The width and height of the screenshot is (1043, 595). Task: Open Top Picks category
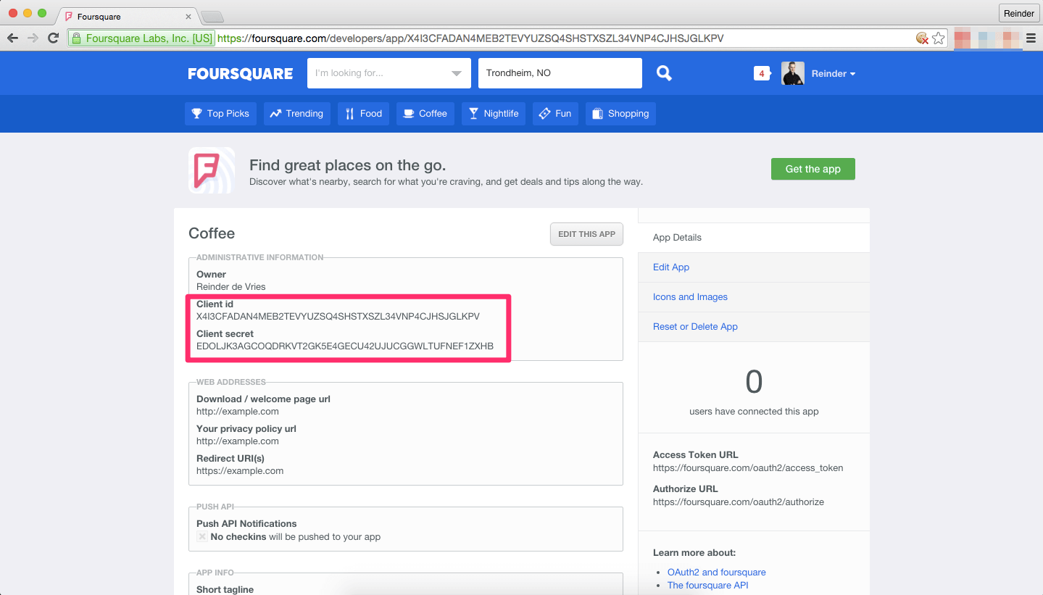[x=220, y=114]
